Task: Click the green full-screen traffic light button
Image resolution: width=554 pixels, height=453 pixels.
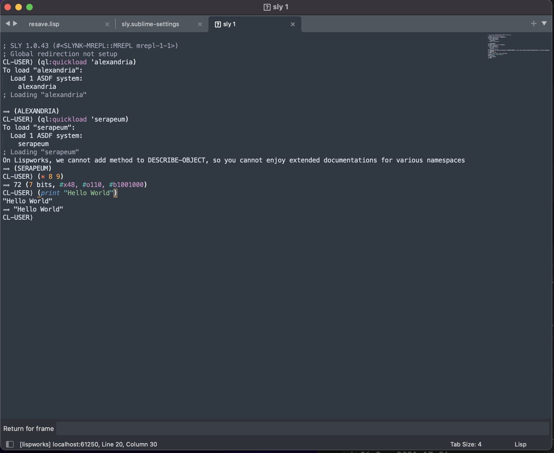Action: pos(29,7)
